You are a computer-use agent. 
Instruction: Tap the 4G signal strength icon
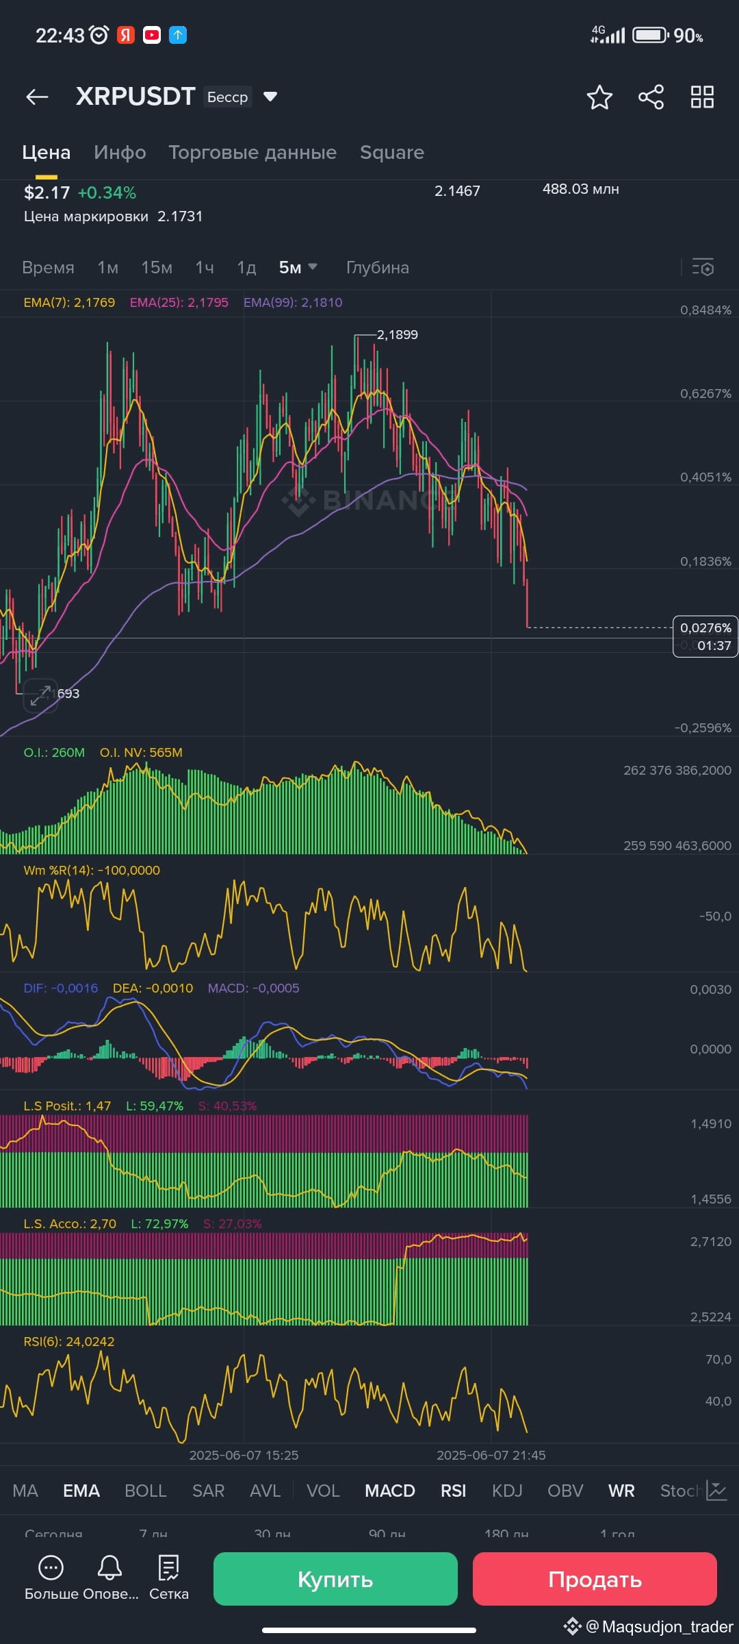pos(608,35)
